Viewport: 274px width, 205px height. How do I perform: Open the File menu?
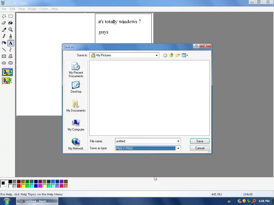tap(4, 9)
